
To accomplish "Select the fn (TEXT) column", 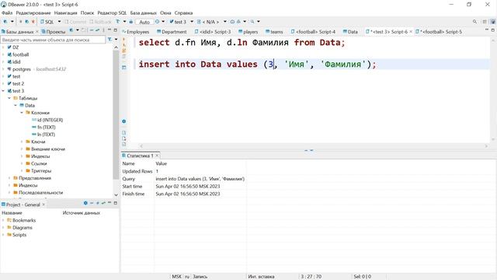I will pos(43,128).
